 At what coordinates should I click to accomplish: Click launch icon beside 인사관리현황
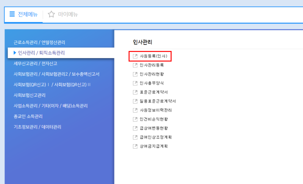click(135, 74)
